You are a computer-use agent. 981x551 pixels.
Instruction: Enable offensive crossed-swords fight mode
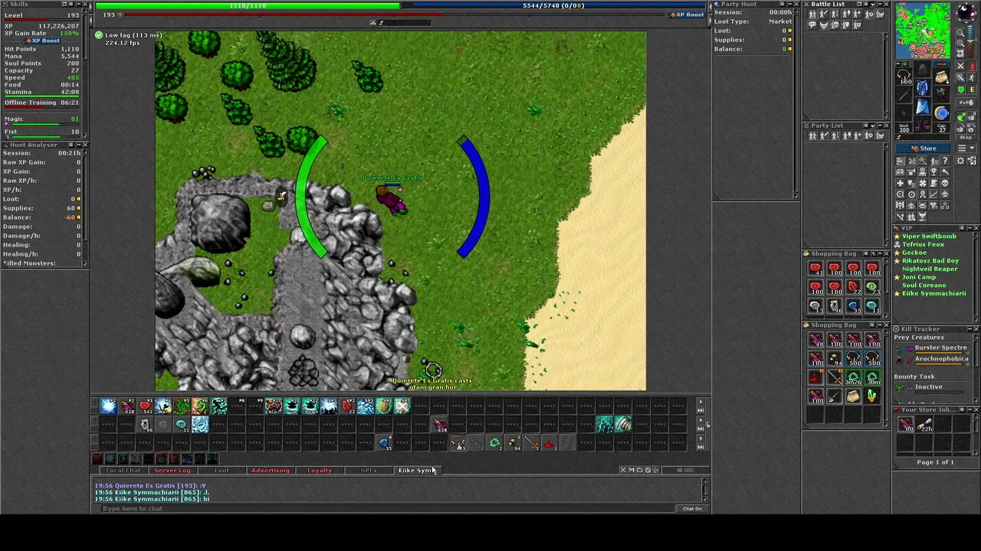pos(961,67)
